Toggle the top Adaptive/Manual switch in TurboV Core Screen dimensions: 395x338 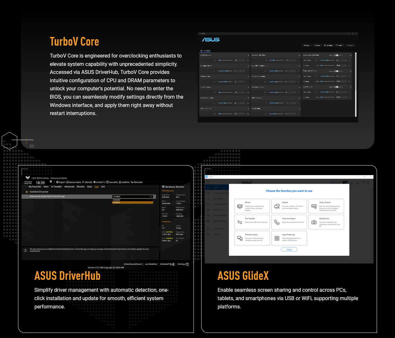click(x=337, y=55)
